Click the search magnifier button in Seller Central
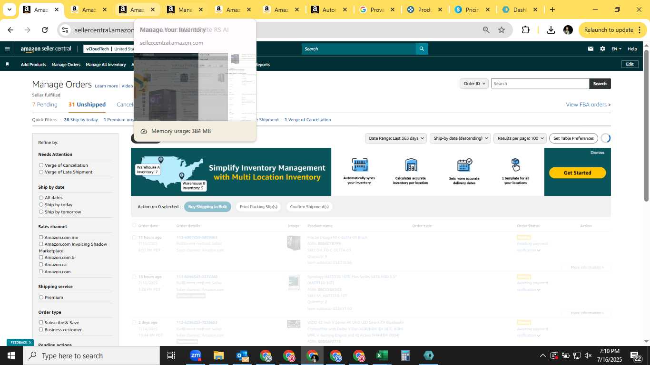The height and width of the screenshot is (365, 650). coord(421,48)
